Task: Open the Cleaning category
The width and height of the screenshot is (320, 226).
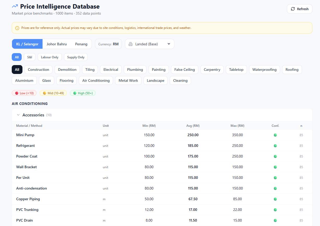Action: [180, 80]
